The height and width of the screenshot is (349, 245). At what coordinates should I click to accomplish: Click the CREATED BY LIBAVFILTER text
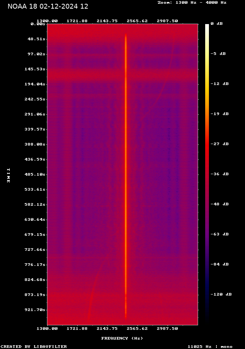pos(33,346)
